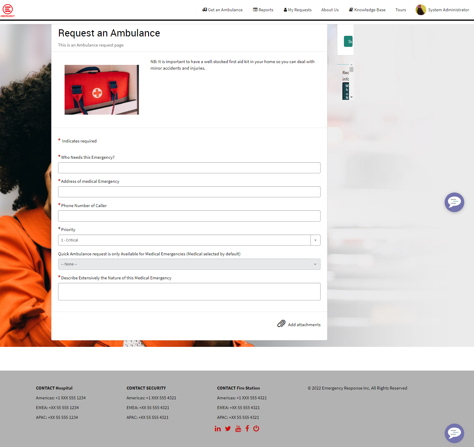Click the Emergency logo in header
This screenshot has height=447, width=474.
(8, 10)
